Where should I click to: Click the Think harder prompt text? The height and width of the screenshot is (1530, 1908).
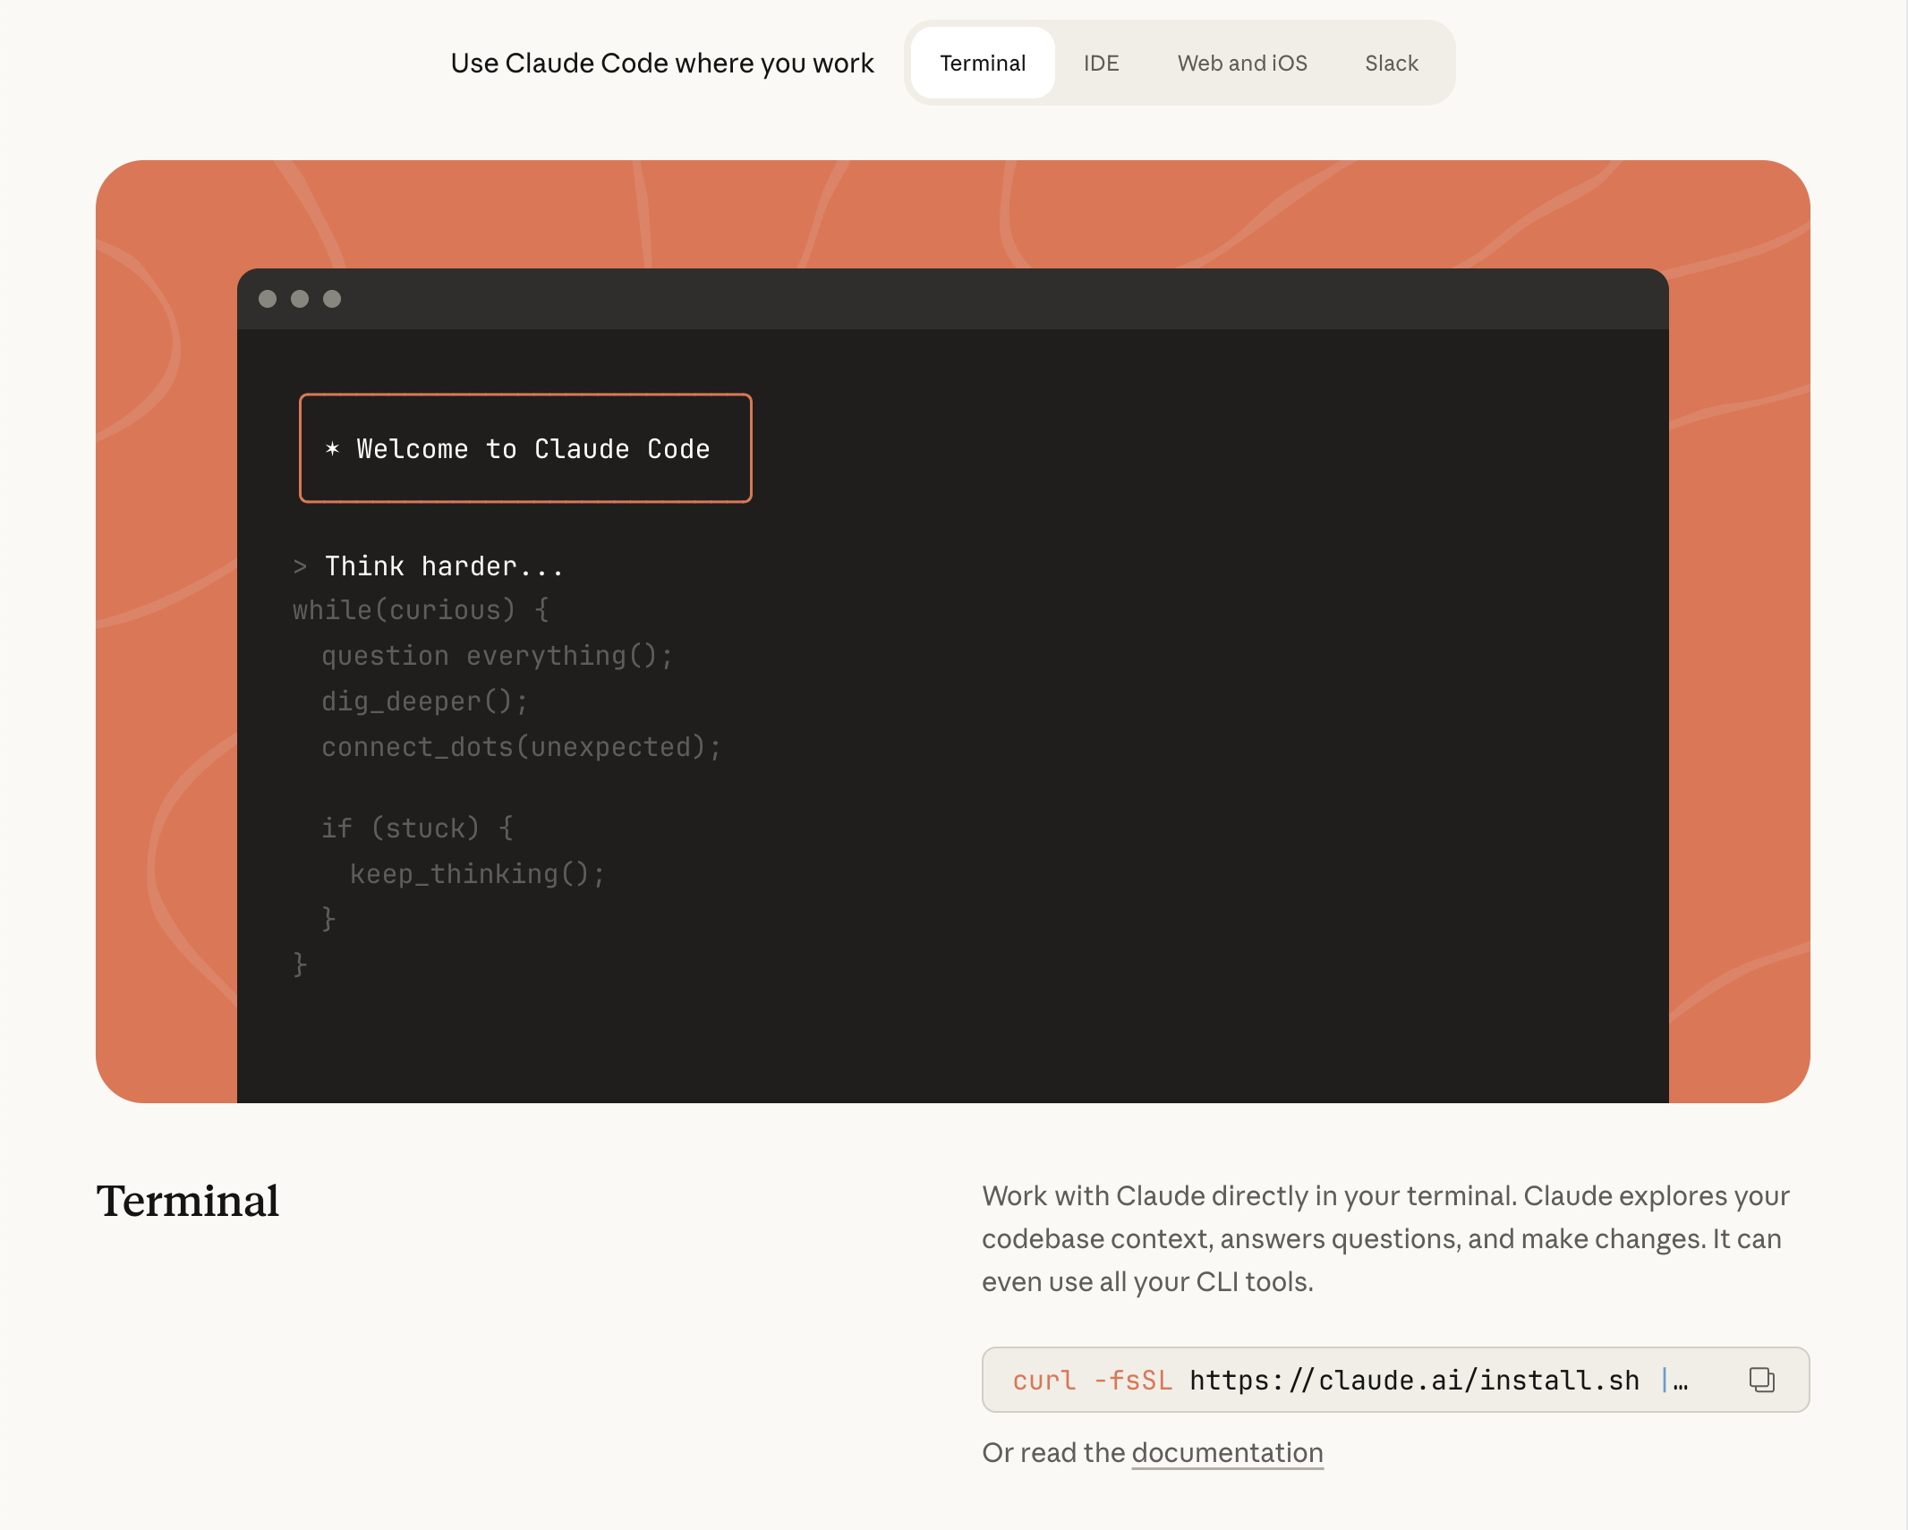click(444, 566)
